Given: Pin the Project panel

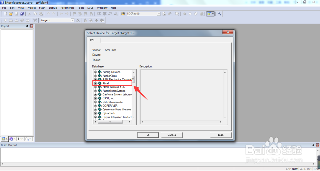Looking at the screenshot, I should [x=27, y=26].
